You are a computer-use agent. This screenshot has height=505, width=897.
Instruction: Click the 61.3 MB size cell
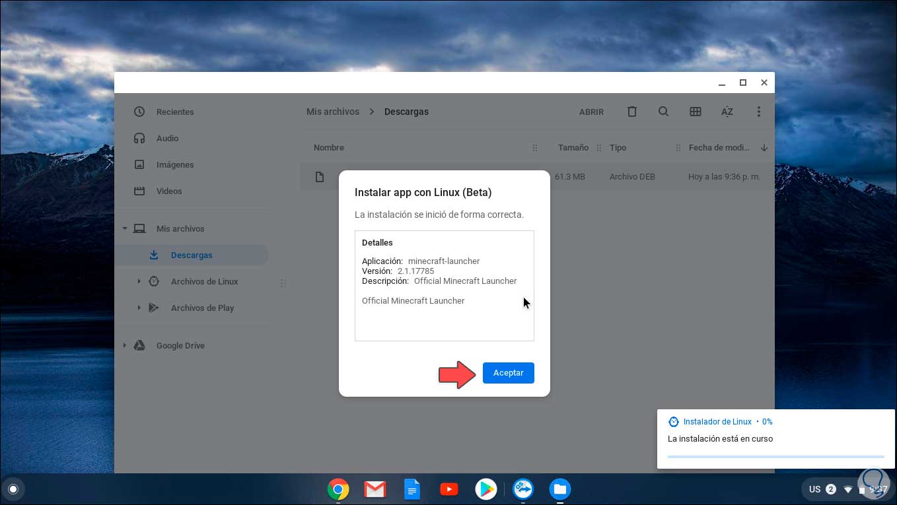(x=570, y=177)
